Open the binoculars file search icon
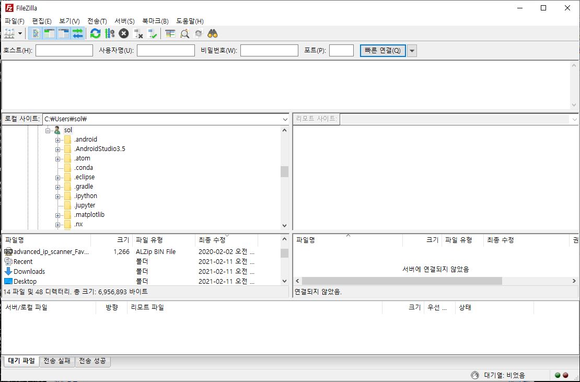The height and width of the screenshot is (382, 580). pyautogui.click(x=212, y=33)
